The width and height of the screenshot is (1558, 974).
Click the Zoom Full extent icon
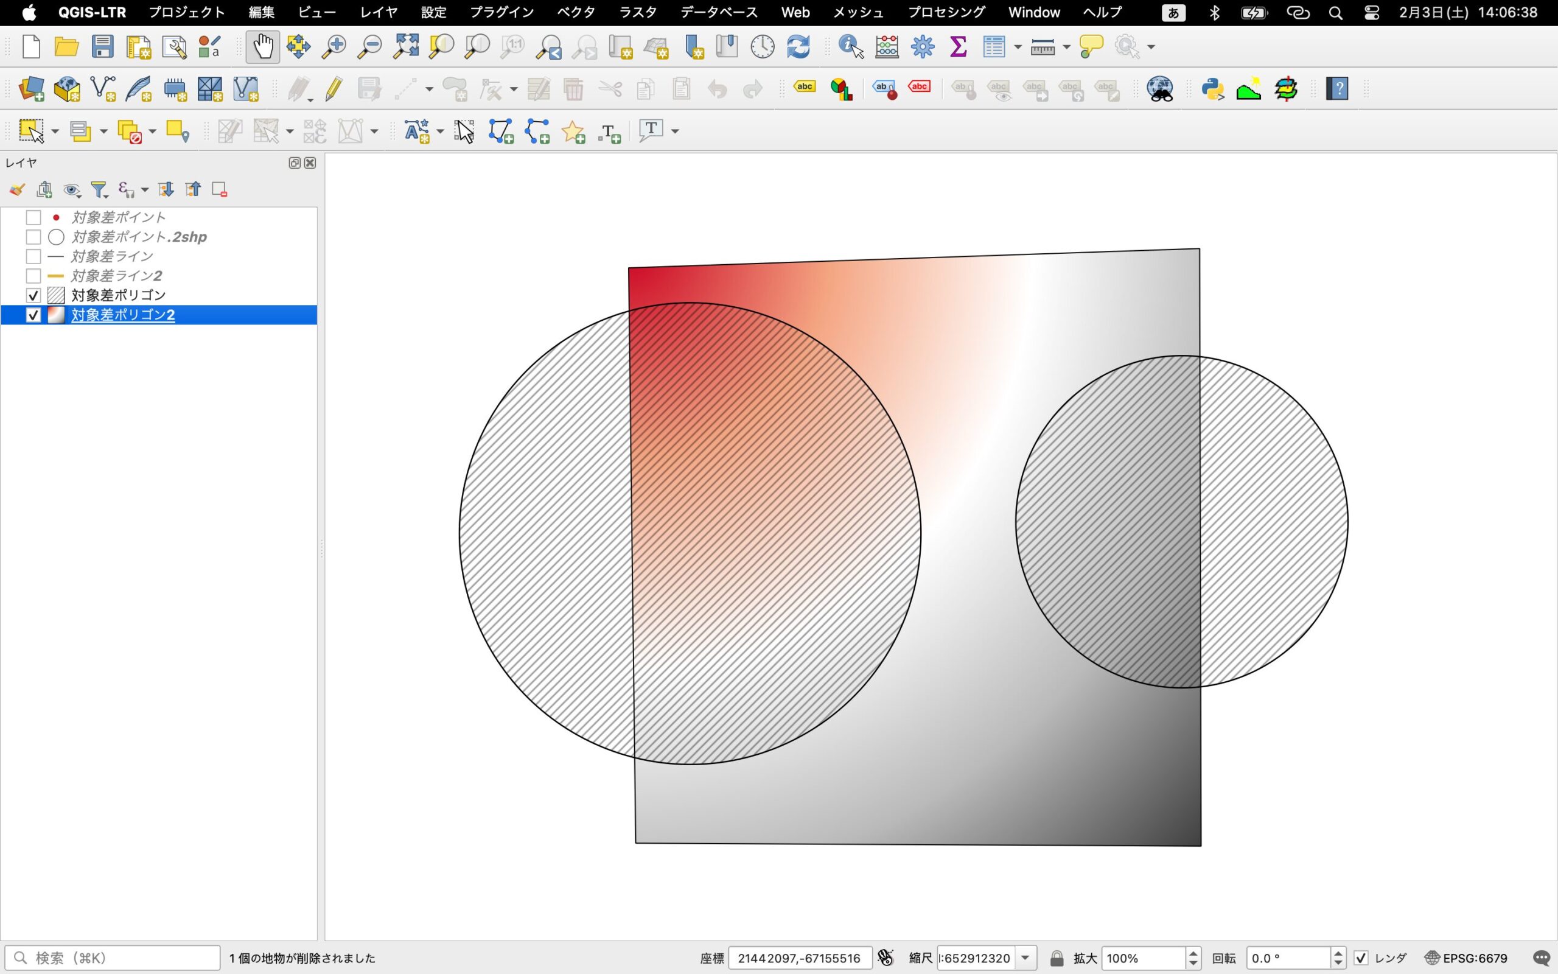(405, 47)
